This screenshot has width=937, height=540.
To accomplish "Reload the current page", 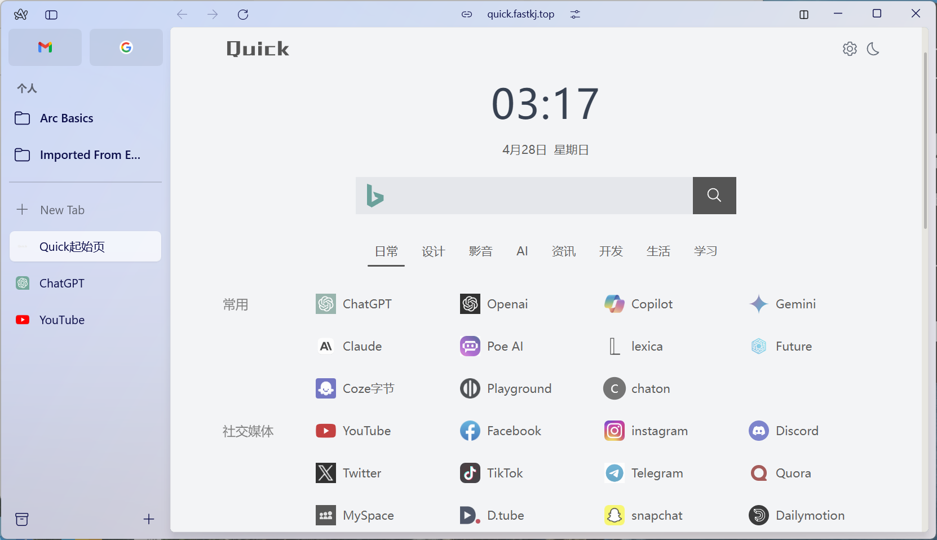I will (x=243, y=15).
